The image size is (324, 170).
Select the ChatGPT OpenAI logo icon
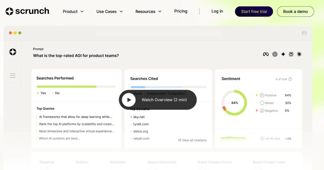point(275,54)
